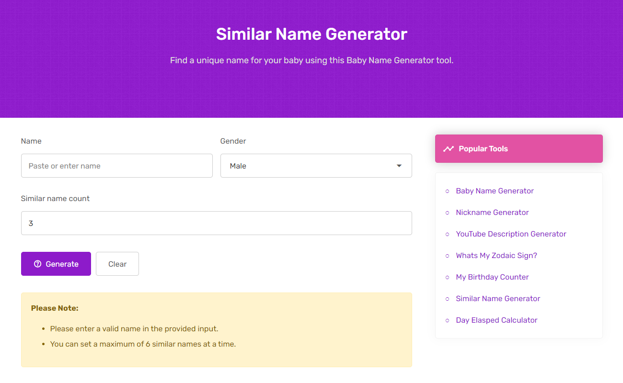
Task: Open the Baby Name Generator tool
Action: (x=495, y=191)
